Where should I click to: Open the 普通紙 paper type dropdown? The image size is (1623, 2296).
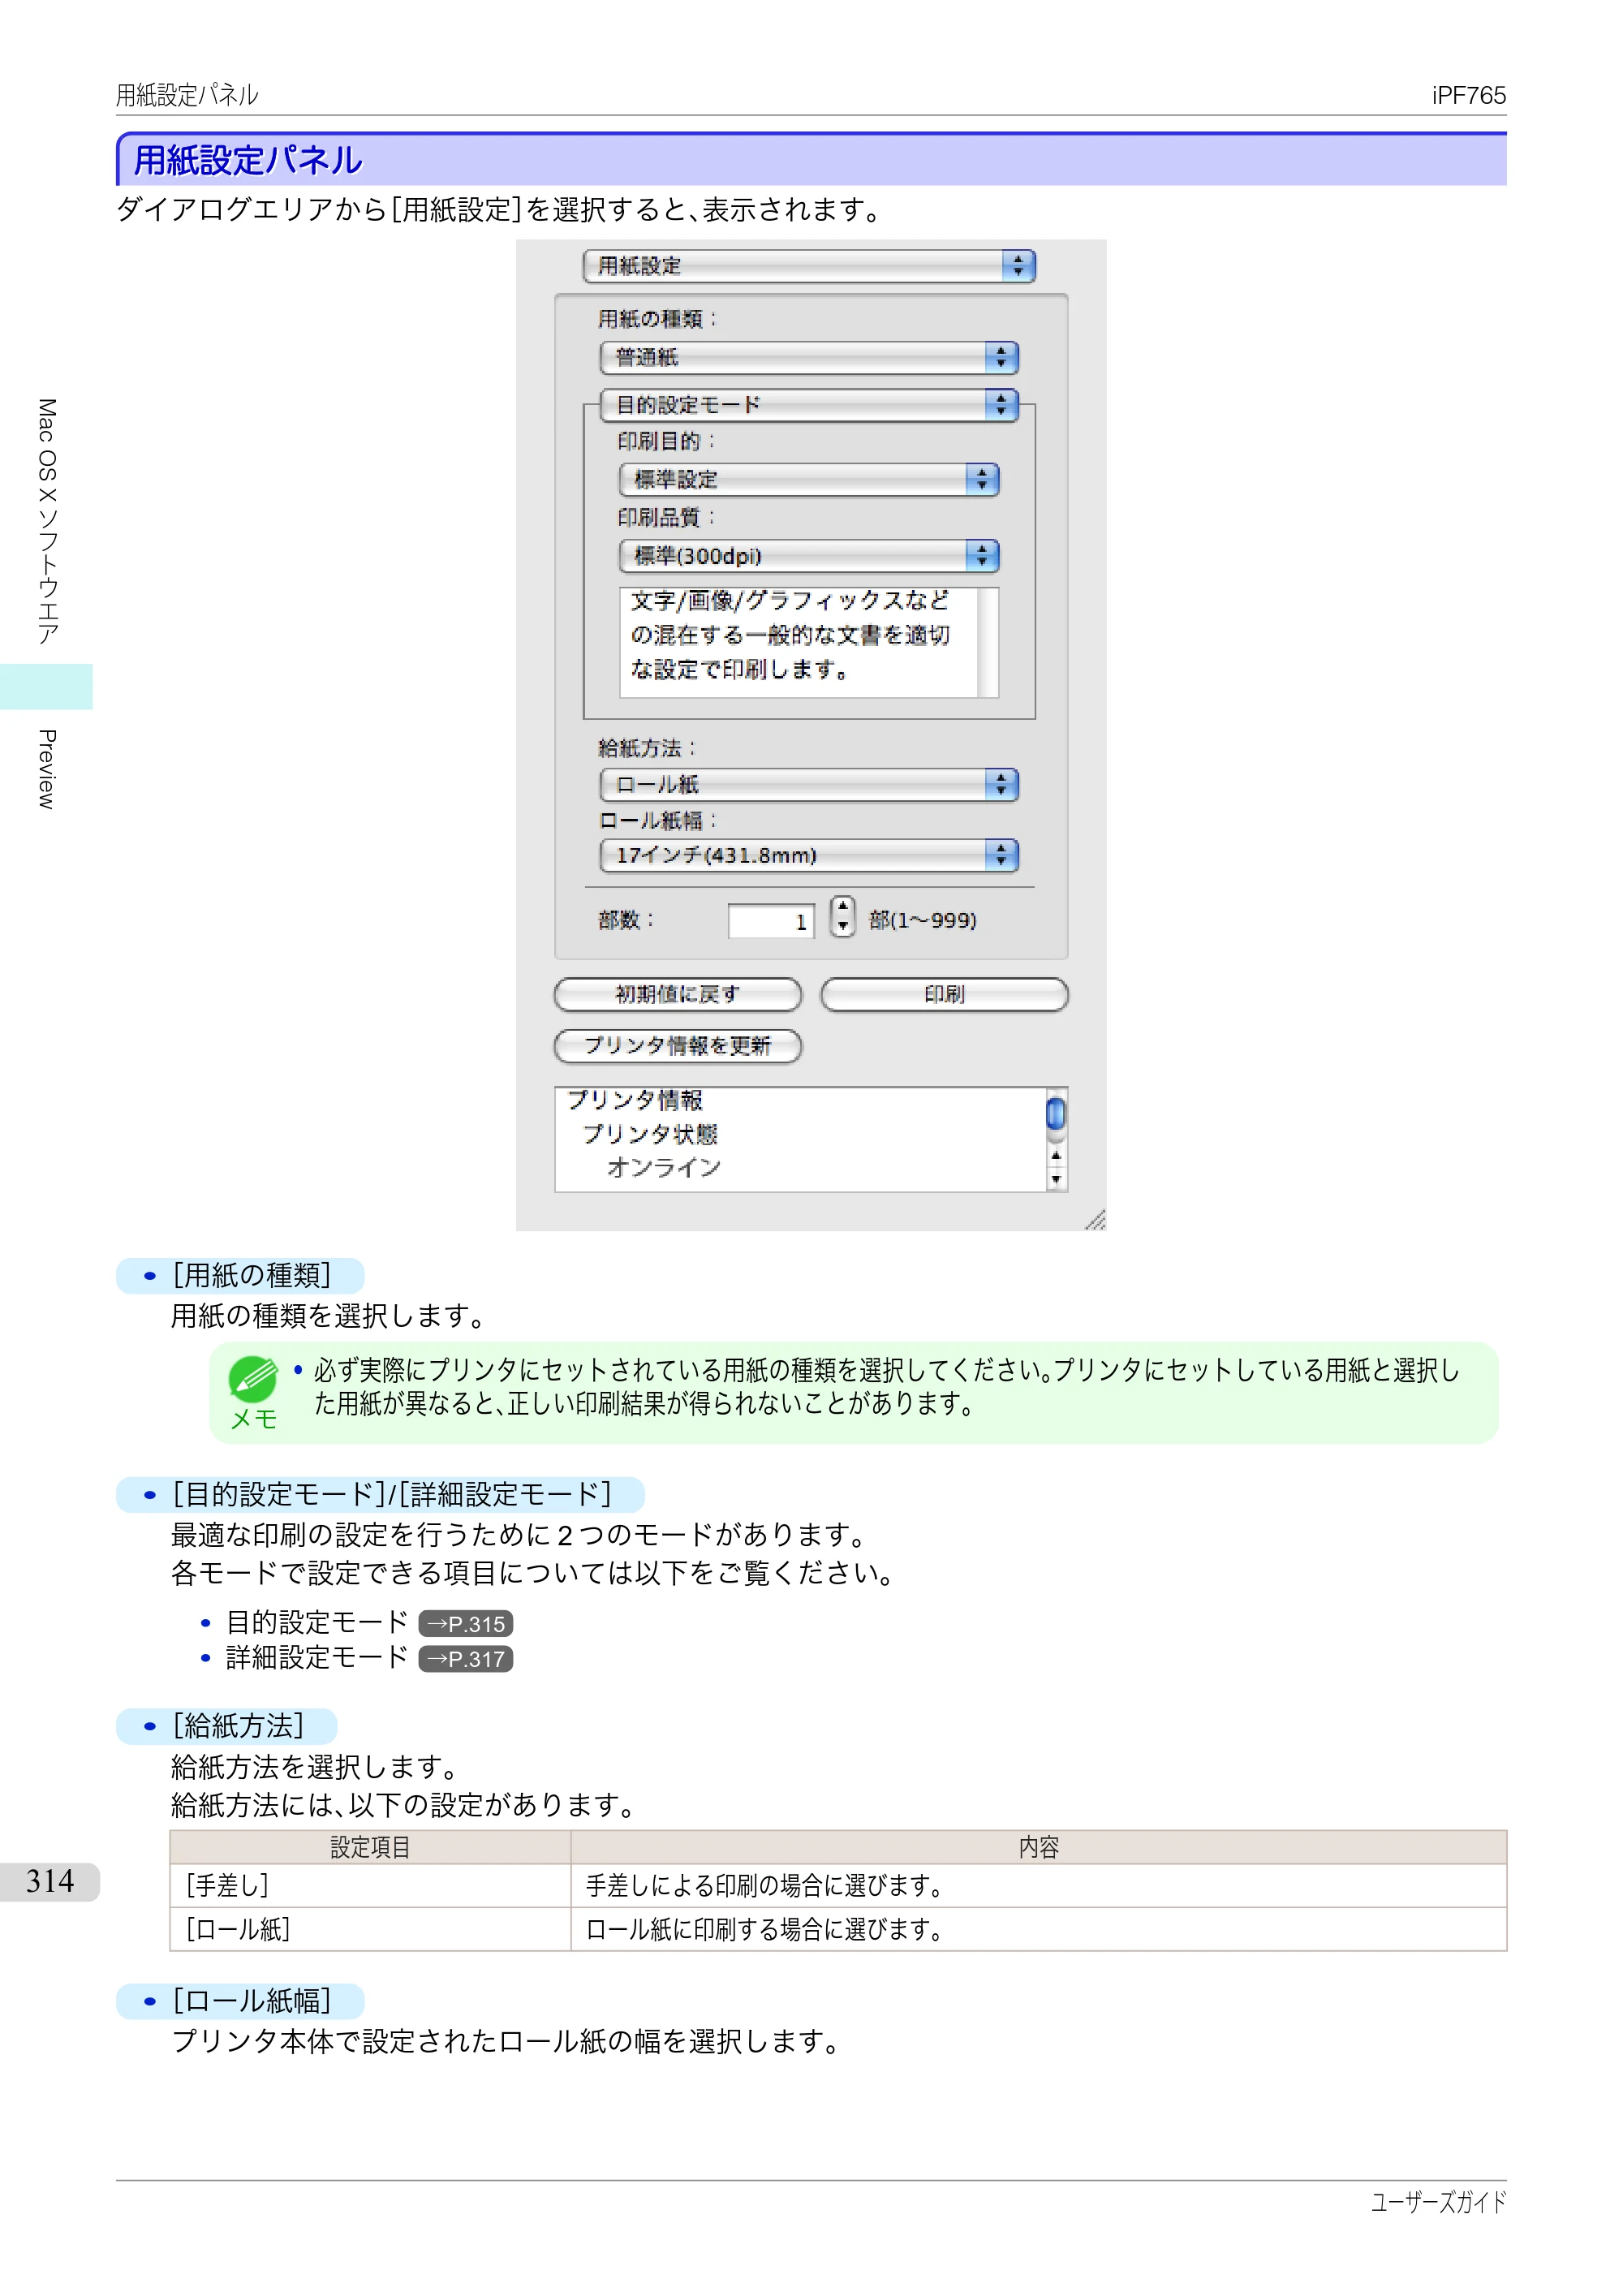click(x=809, y=357)
